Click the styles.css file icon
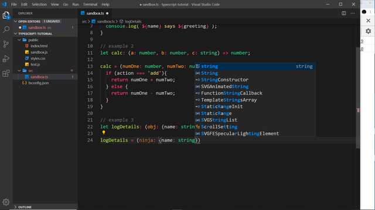The width and height of the screenshot is (375, 210). [x=27, y=58]
